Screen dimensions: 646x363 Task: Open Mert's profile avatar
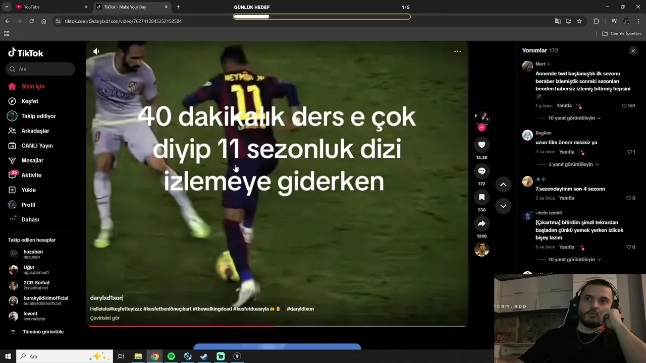[527, 66]
